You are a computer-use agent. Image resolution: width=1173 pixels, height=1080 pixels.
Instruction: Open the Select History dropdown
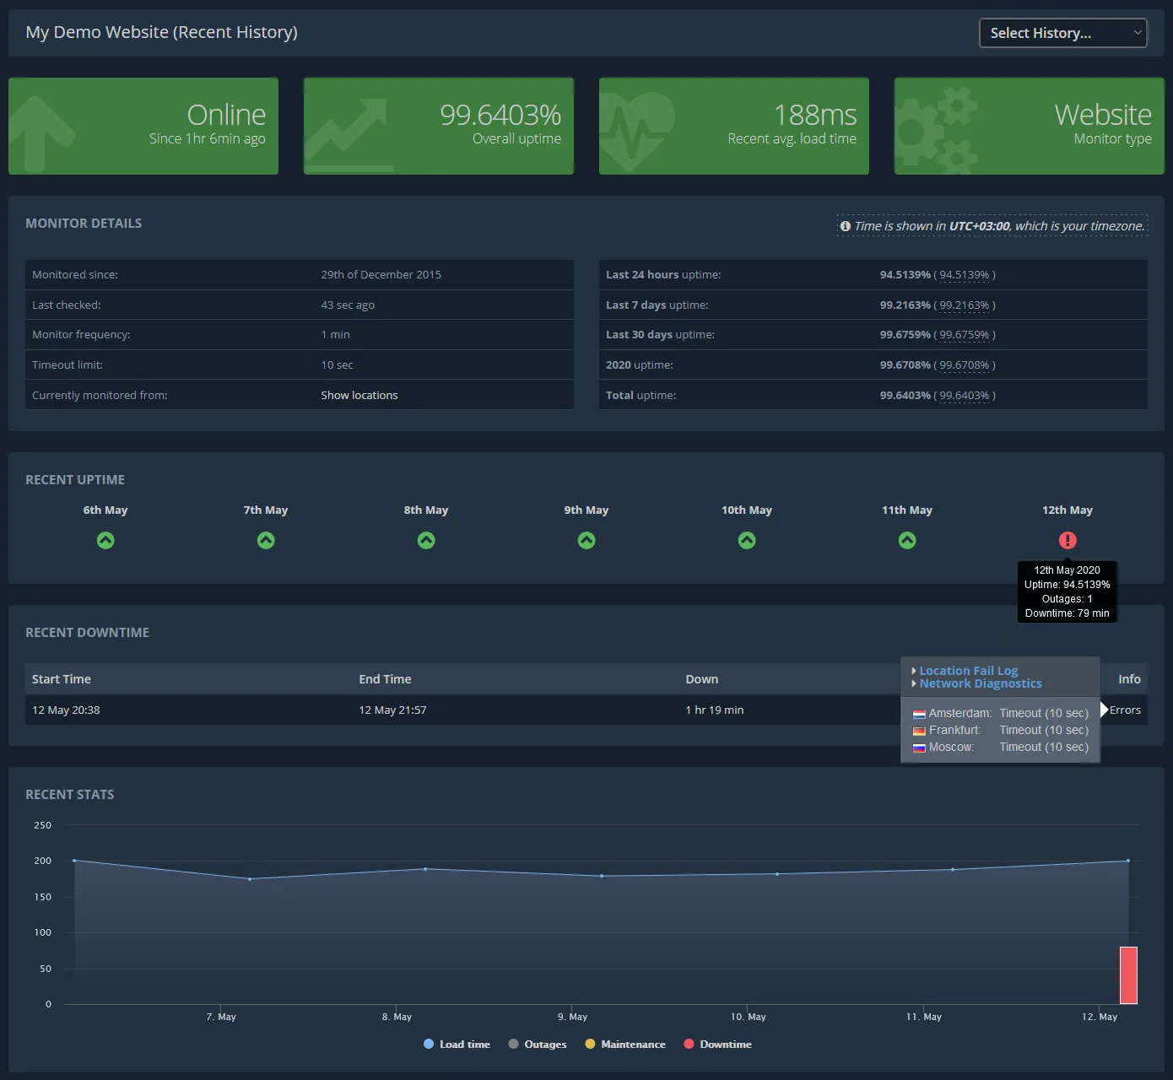(x=1062, y=33)
